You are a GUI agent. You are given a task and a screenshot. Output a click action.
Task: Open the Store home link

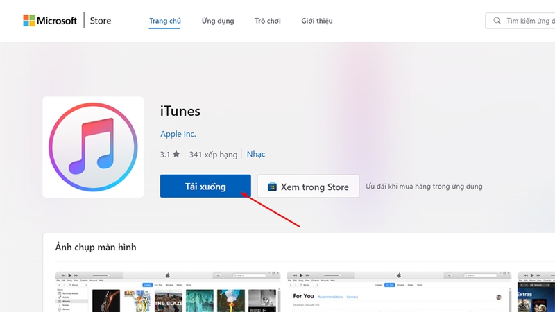pyautogui.click(x=100, y=21)
